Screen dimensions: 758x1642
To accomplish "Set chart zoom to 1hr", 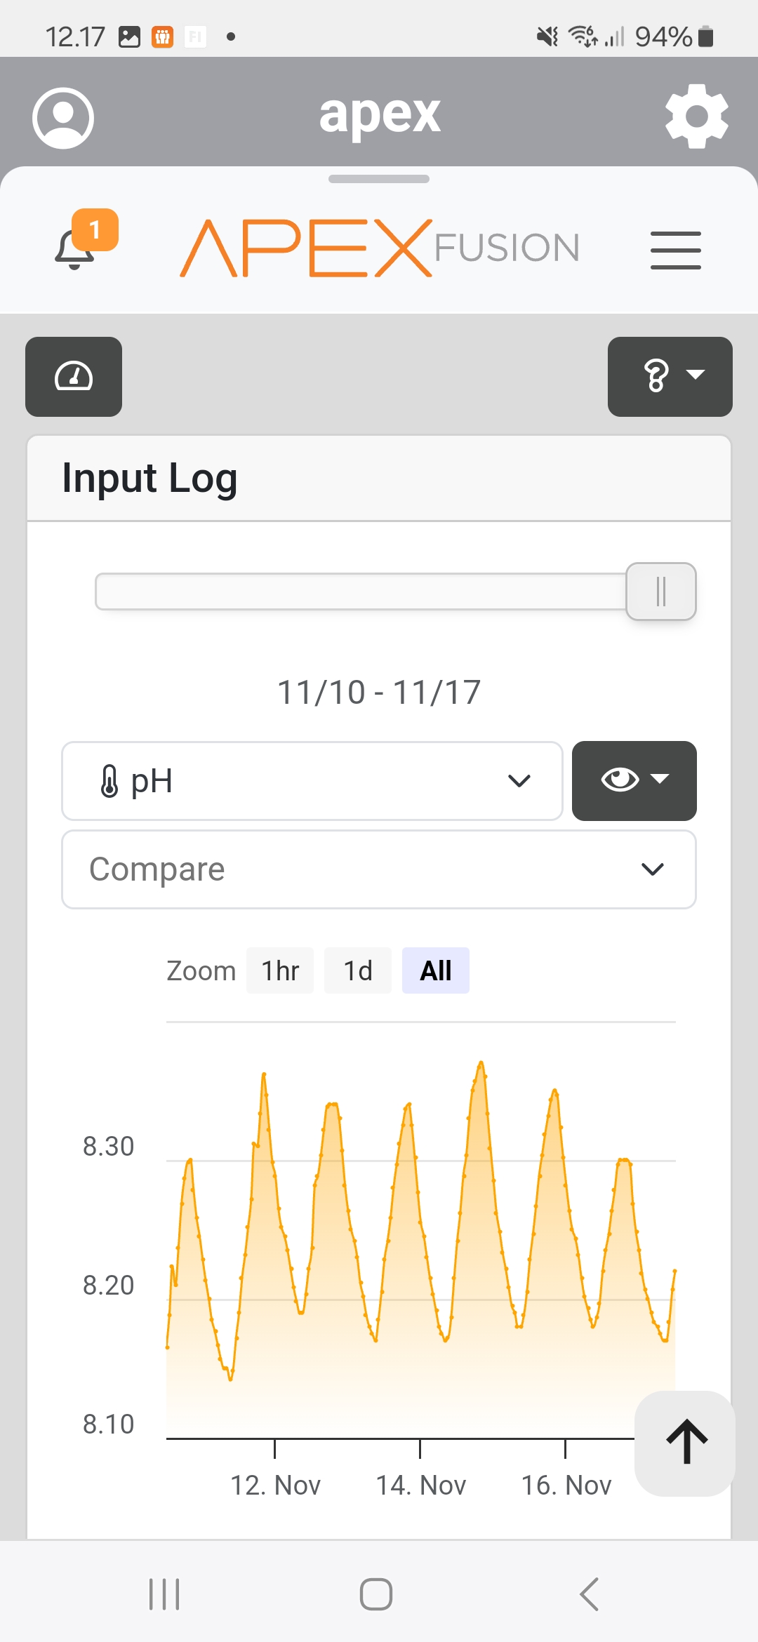I will pos(280,971).
